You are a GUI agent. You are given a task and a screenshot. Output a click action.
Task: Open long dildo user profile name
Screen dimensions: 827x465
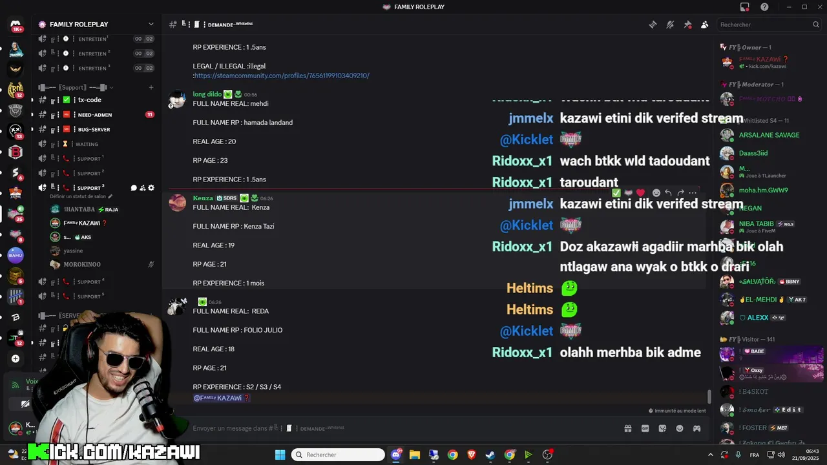click(x=207, y=94)
